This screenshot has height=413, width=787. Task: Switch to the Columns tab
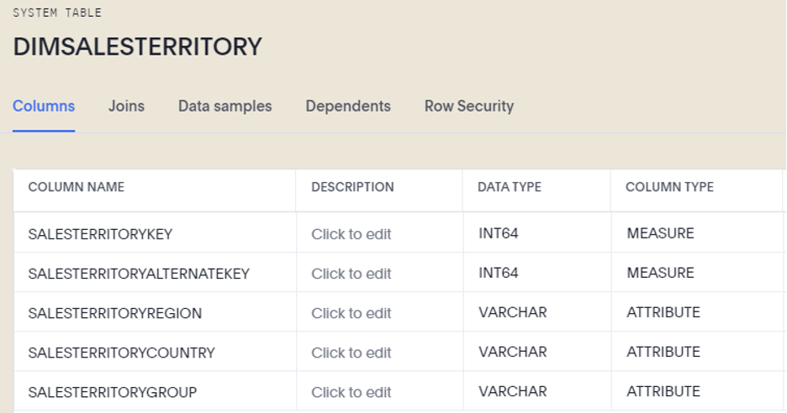click(44, 107)
